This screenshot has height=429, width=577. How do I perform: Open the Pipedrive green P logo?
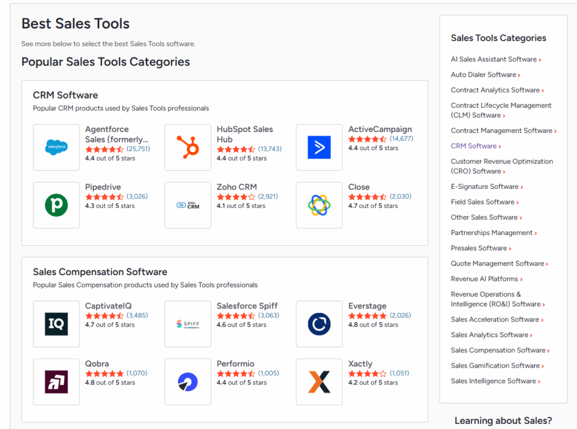coord(56,205)
